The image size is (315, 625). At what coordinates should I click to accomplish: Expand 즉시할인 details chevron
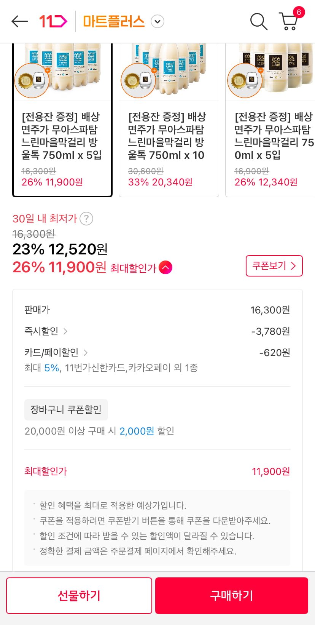(65, 331)
